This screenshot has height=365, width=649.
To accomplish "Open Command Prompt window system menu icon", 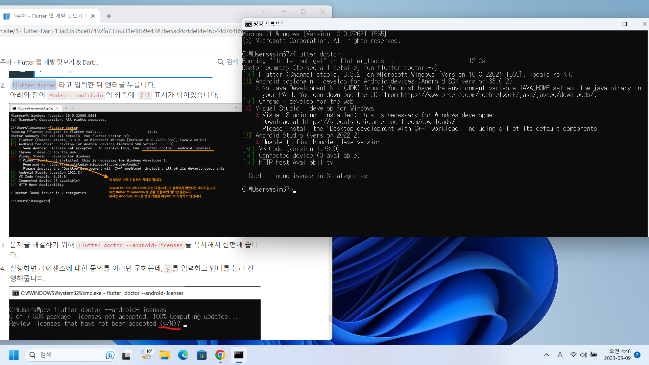I will [248, 24].
